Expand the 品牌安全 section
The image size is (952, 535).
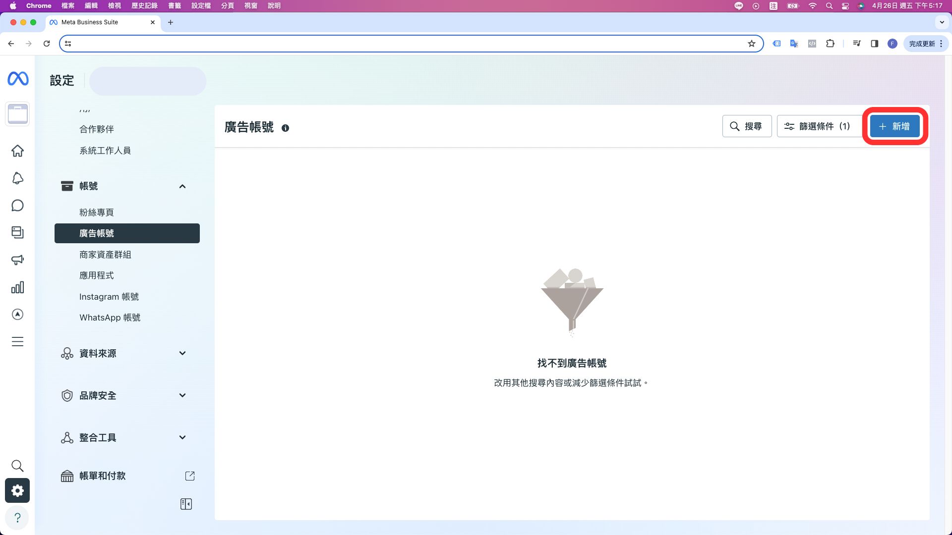coord(182,395)
